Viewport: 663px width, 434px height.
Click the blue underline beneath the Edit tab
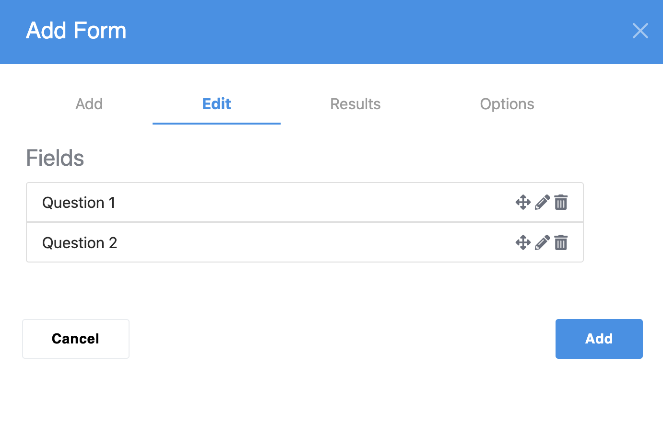[x=216, y=123]
